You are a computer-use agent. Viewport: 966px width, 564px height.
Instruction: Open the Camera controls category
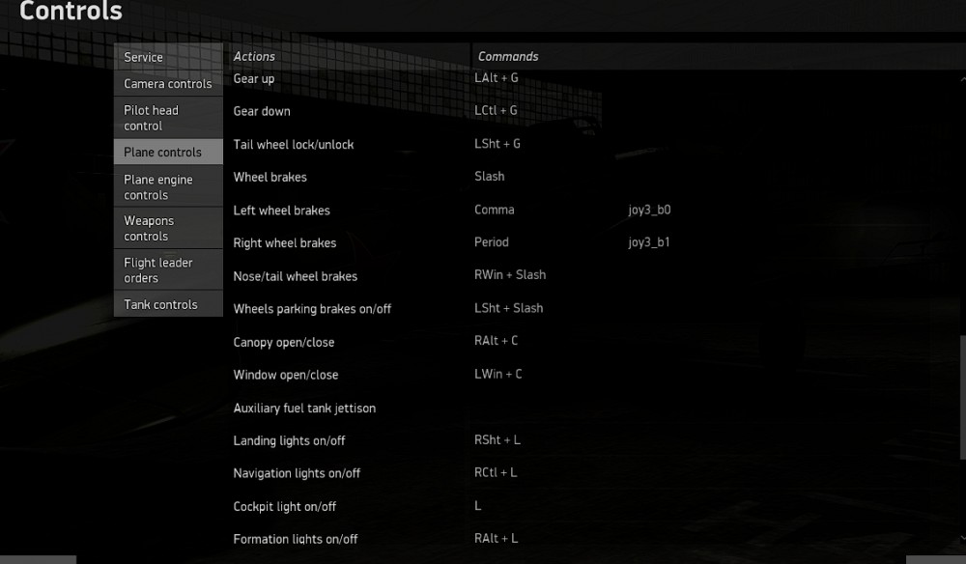[168, 84]
